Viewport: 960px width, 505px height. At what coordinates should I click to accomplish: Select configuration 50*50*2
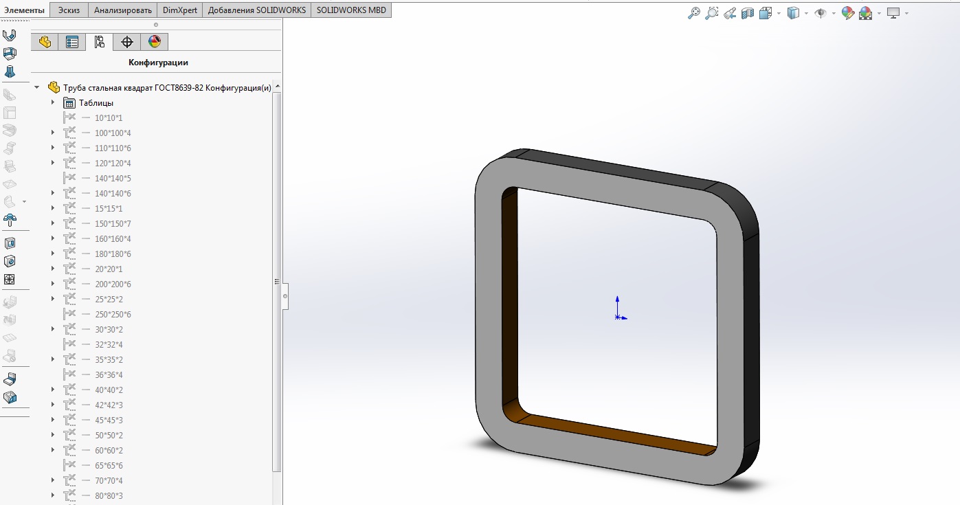point(109,435)
